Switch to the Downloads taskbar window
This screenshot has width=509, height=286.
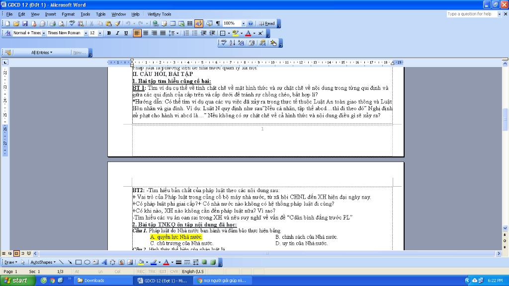103,281
